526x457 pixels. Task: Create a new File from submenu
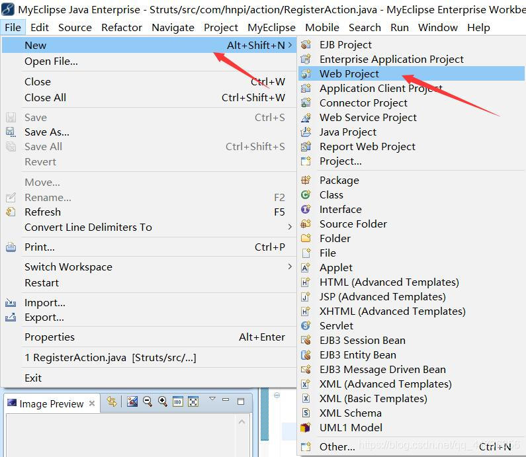pyautogui.click(x=411, y=253)
